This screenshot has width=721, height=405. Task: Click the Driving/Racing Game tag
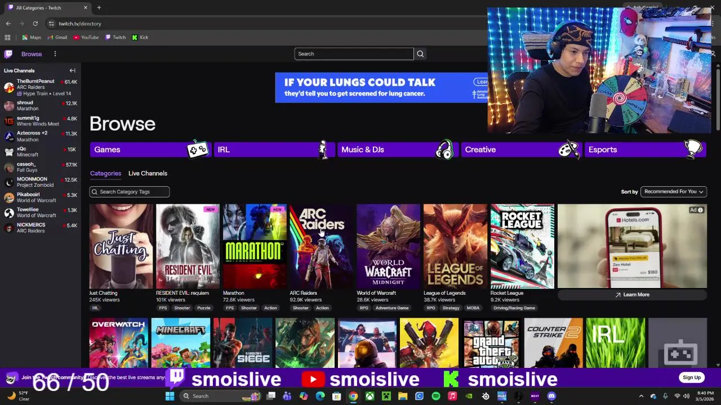tap(514, 308)
